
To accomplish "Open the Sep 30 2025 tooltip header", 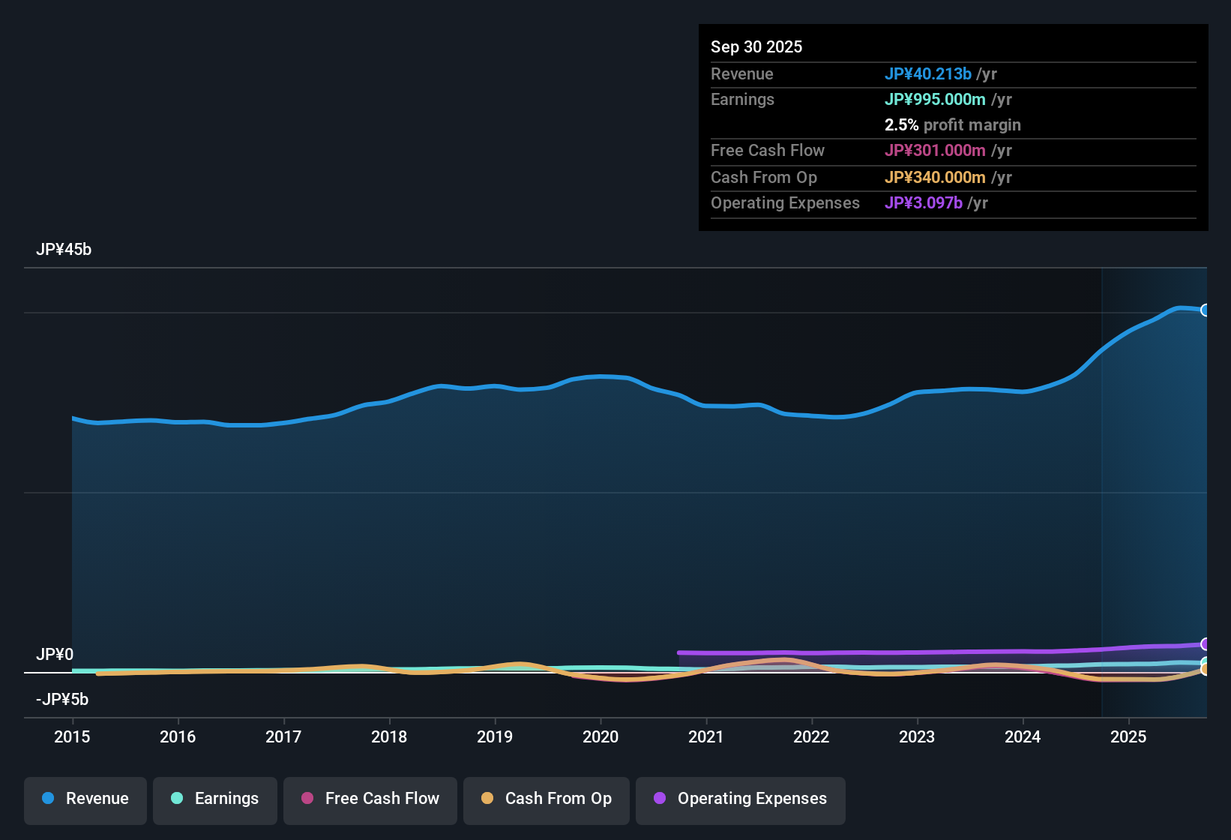I will click(x=756, y=46).
